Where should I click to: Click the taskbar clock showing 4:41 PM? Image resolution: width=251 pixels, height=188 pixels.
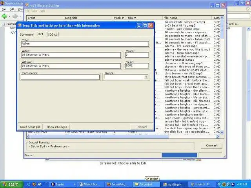click(242, 184)
